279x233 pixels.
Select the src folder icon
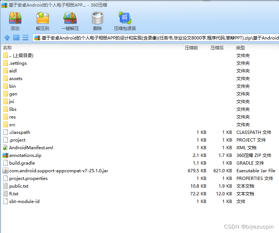[x=5, y=125]
